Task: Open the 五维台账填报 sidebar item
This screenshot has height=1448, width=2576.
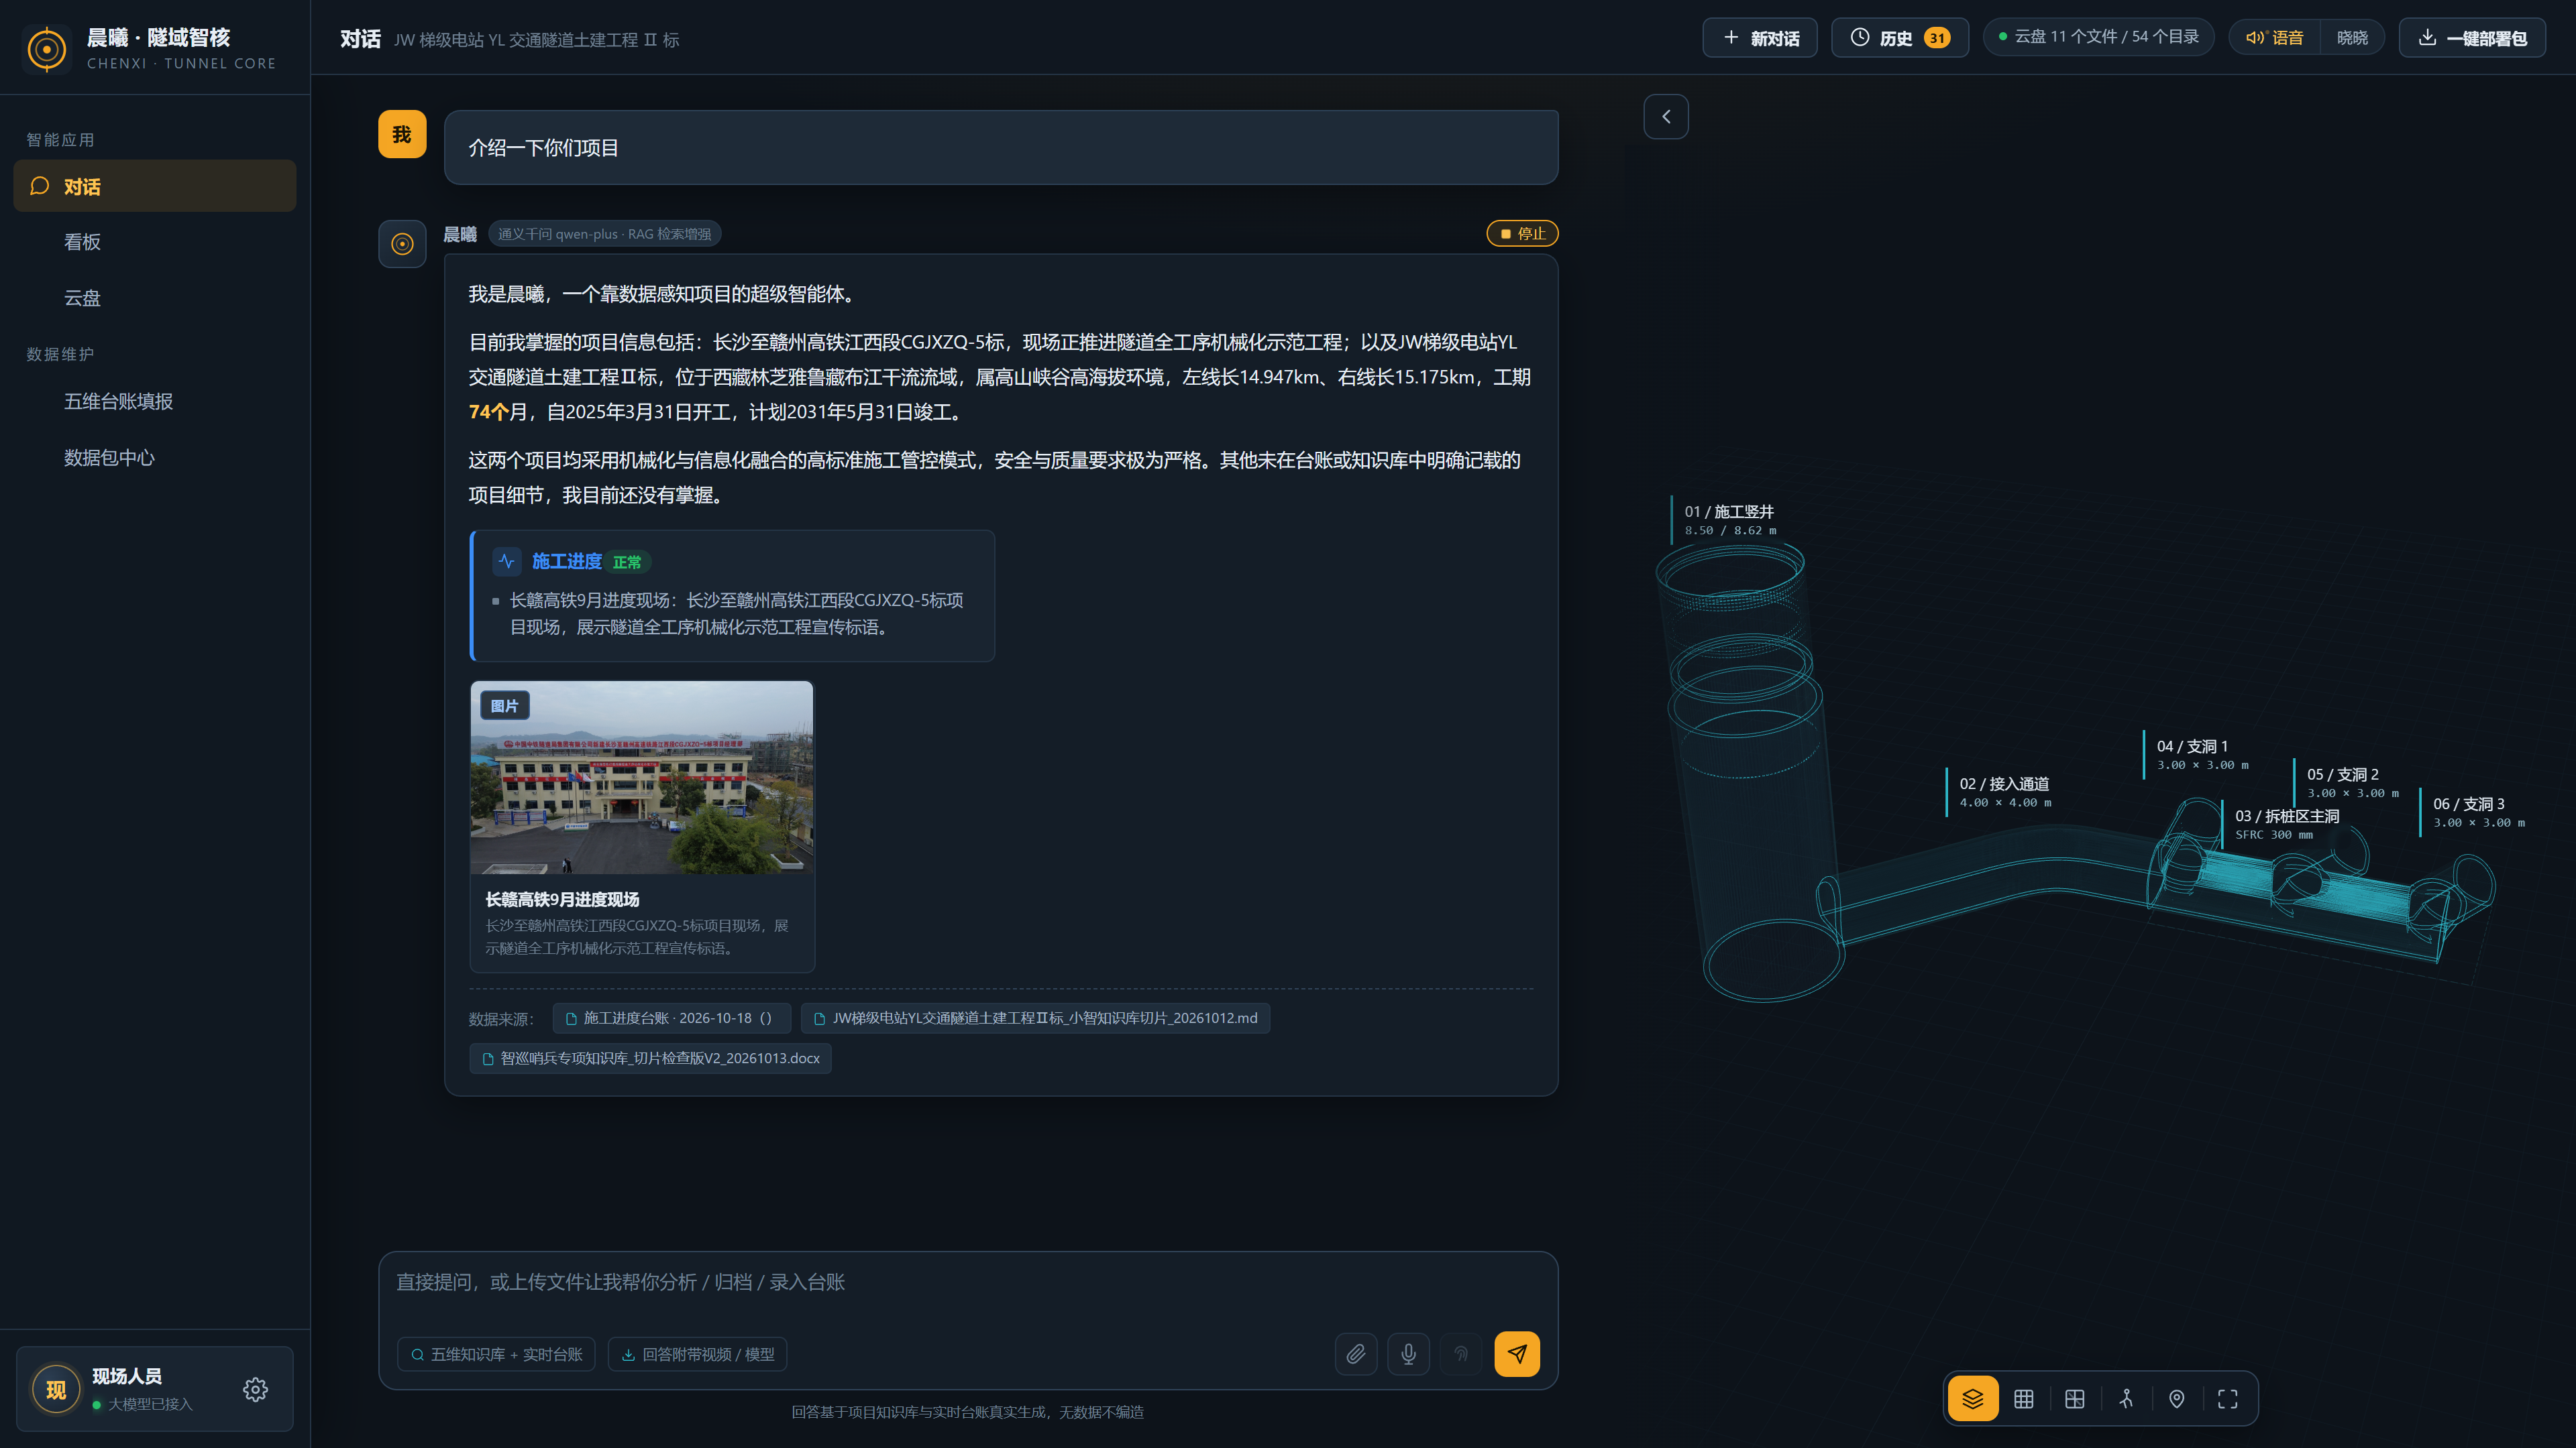Action: point(155,401)
